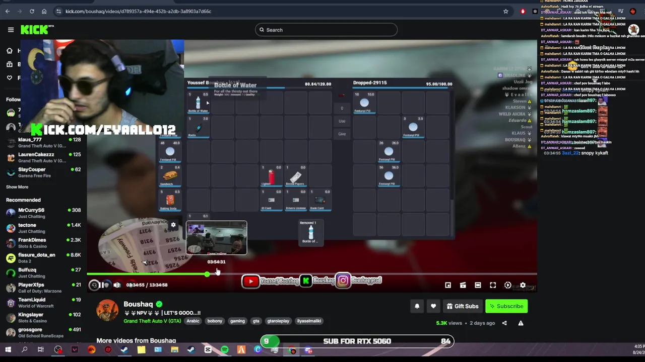Image resolution: width=645 pixels, height=362 pixels.
Task: Click the seek preview thumbnail at 03:54:31
Action: coord(217,238)
